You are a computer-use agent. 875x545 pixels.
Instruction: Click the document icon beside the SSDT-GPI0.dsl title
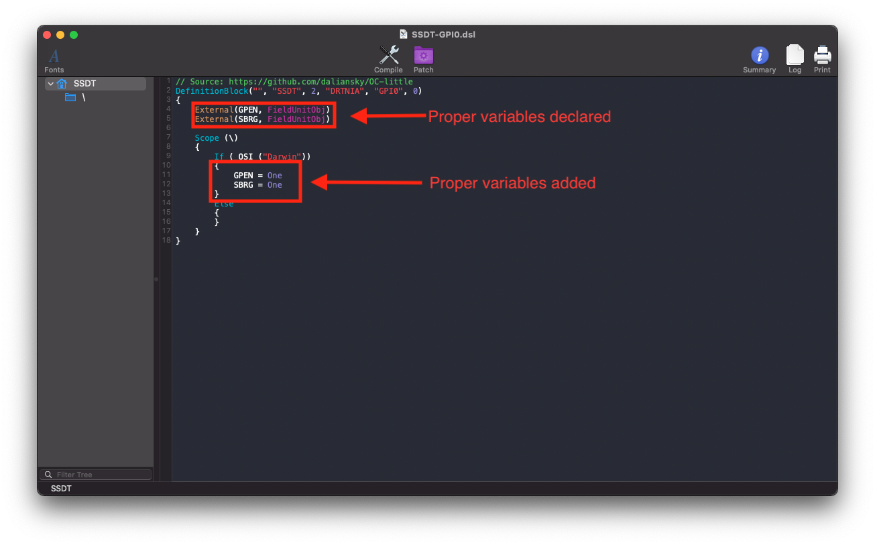pyautogui.click(x=403, y=34)
